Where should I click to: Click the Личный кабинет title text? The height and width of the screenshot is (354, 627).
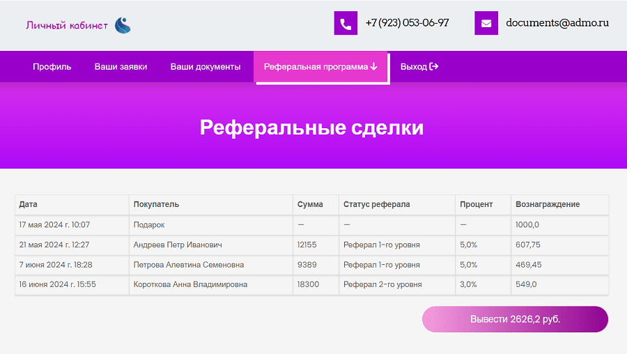click(67, 26)
